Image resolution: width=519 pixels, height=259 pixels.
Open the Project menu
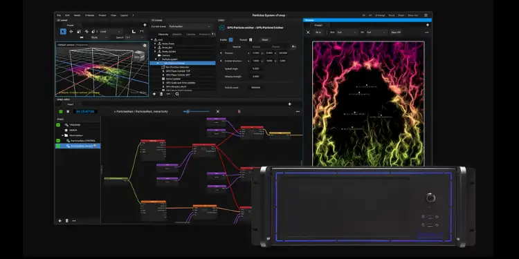tap(102, 15)
